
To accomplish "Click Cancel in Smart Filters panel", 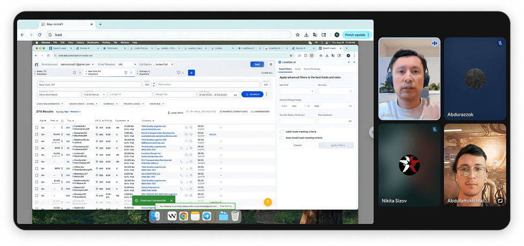I will coord(297,145).
